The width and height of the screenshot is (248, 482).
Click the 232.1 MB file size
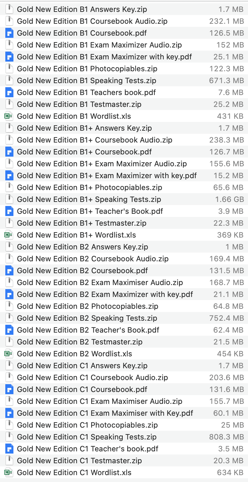226,21
